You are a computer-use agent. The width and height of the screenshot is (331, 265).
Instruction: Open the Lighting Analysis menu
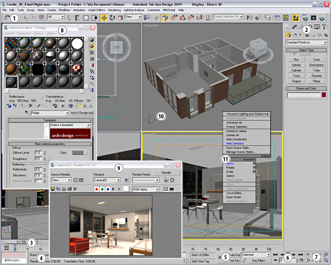[x=134, y=10]
